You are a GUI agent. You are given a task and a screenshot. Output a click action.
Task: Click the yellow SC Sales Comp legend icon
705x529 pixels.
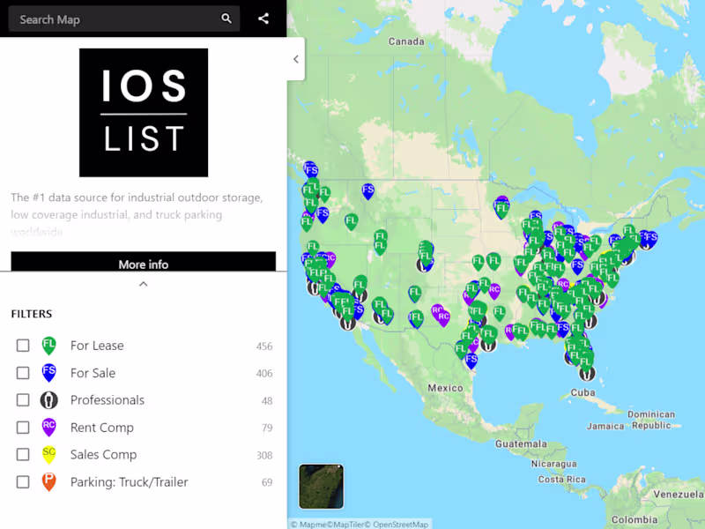point(49,455)
